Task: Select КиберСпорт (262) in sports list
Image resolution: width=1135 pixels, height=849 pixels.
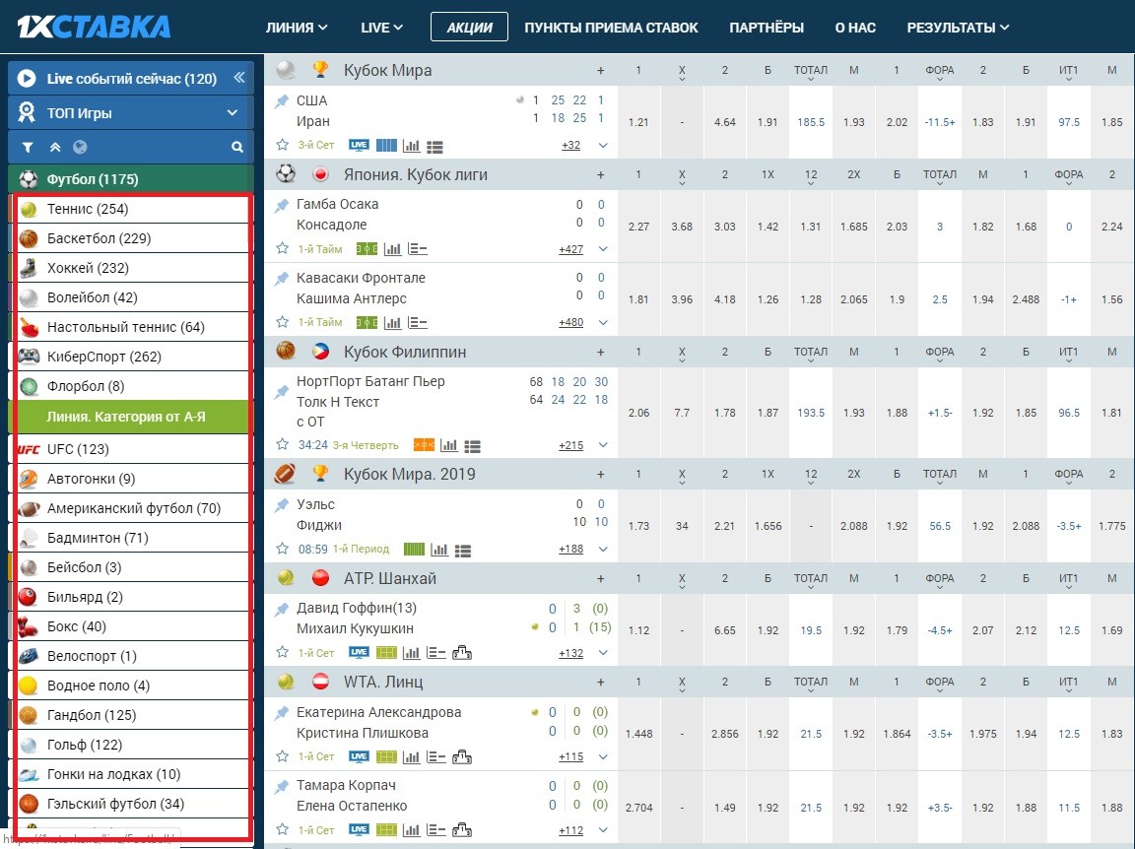Action: pyautogui.click(x=132, y=357)
